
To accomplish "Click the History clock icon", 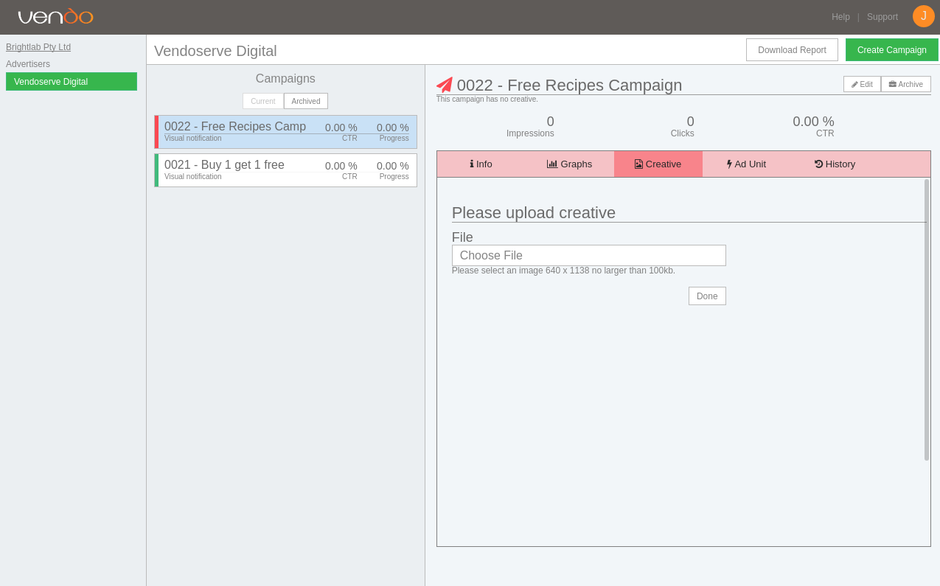I will (x=818, y=164).
